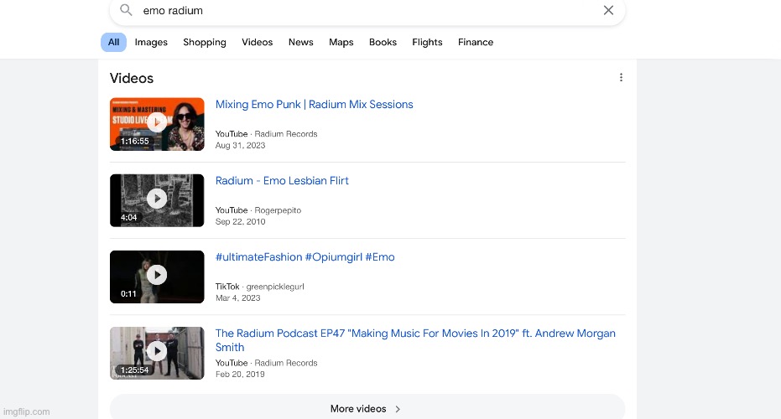Click the 4:04 duration label

coord(128,218)
